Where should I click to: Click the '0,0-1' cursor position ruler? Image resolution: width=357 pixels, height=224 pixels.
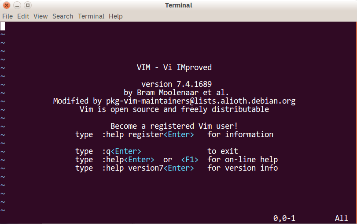284,218
